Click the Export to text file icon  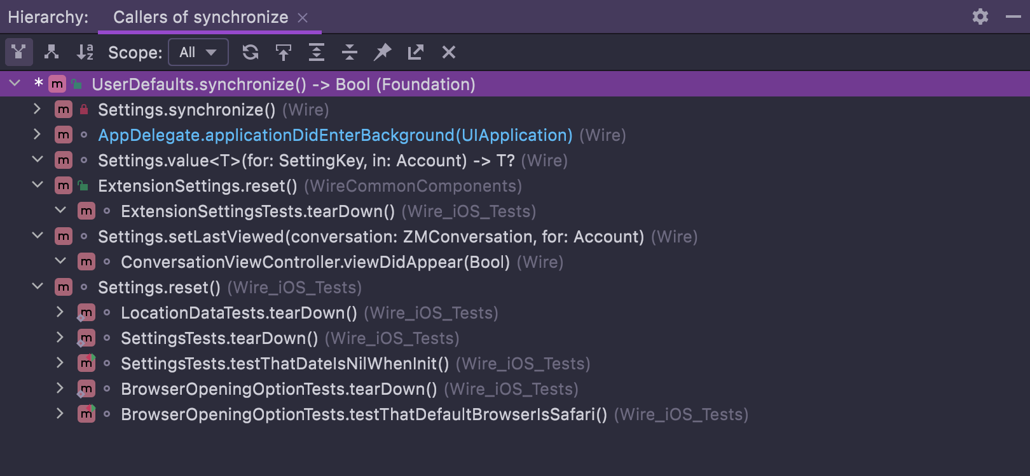[416, 52]
